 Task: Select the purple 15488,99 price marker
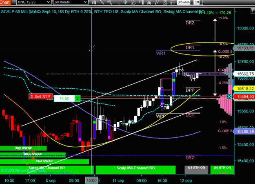click(x=244, y=131)
